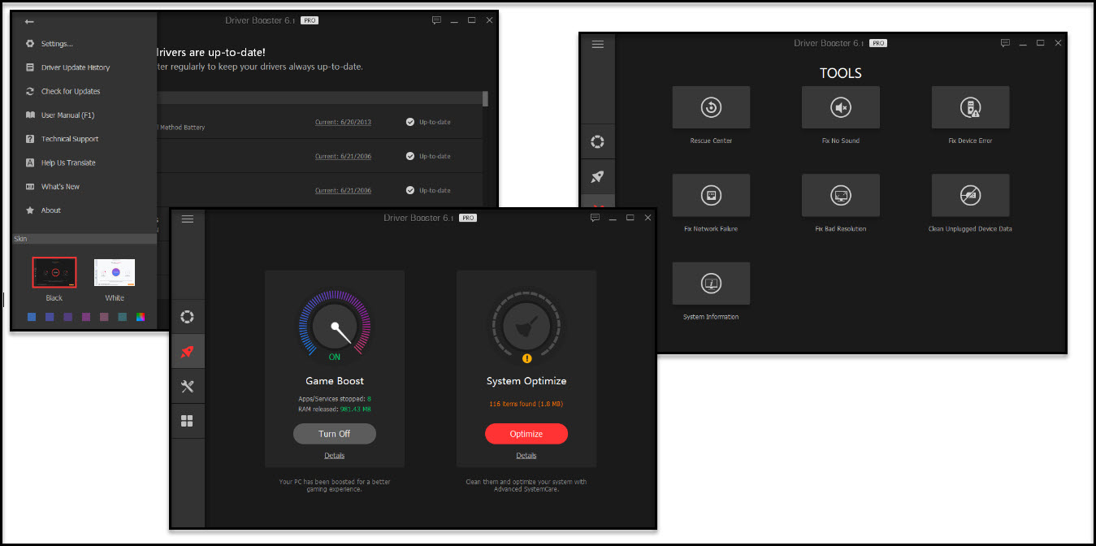Launch the Fix Device Error tool
Image resolution: width=1096 pixels, height=546 pixels.
coord(970,107)
